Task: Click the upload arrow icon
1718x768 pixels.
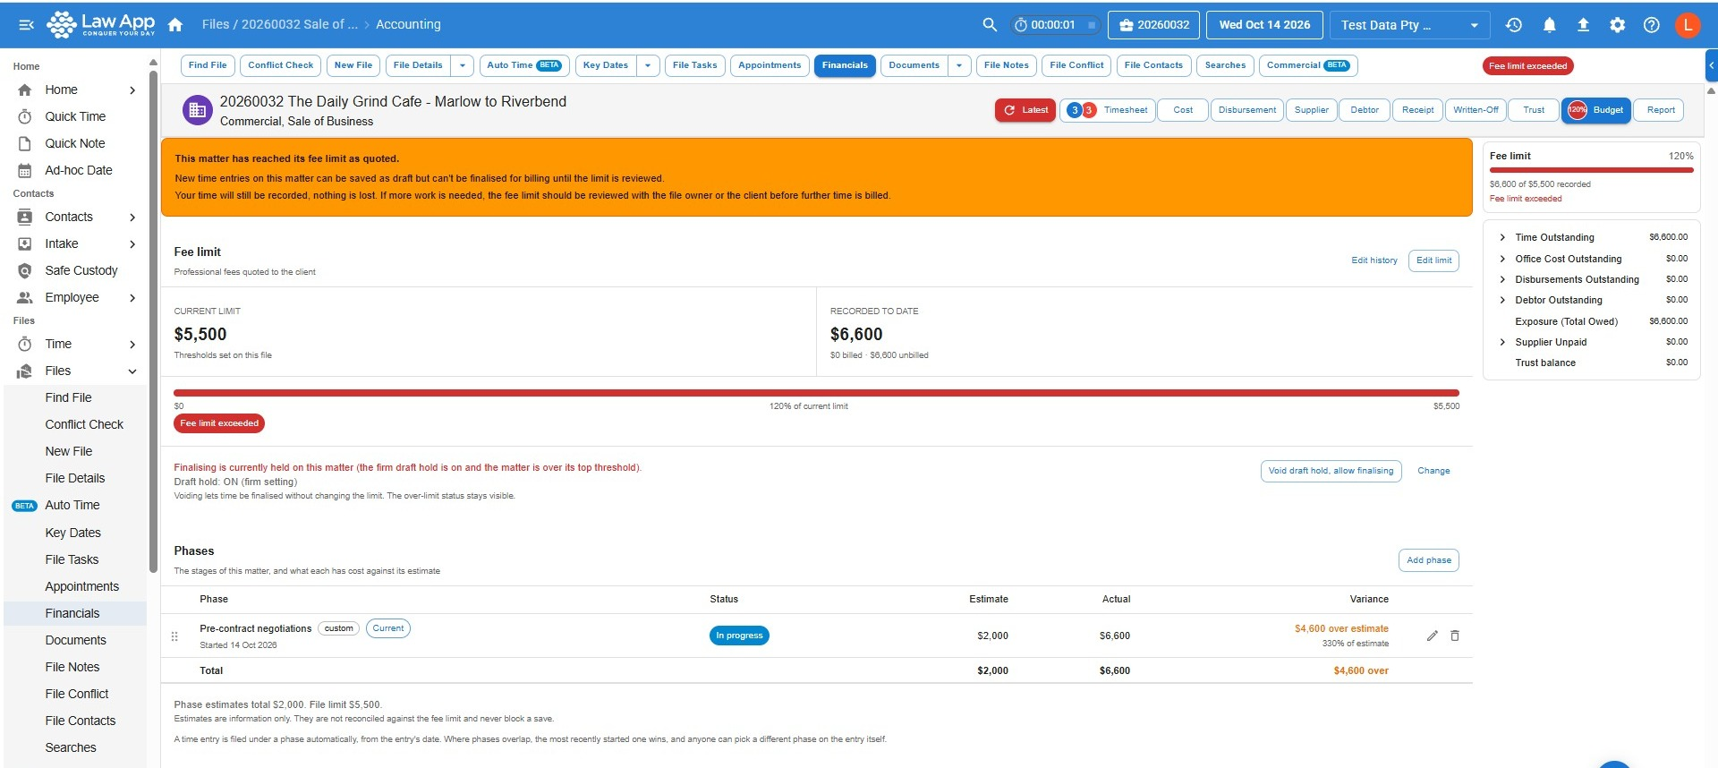Action: 1583,25
